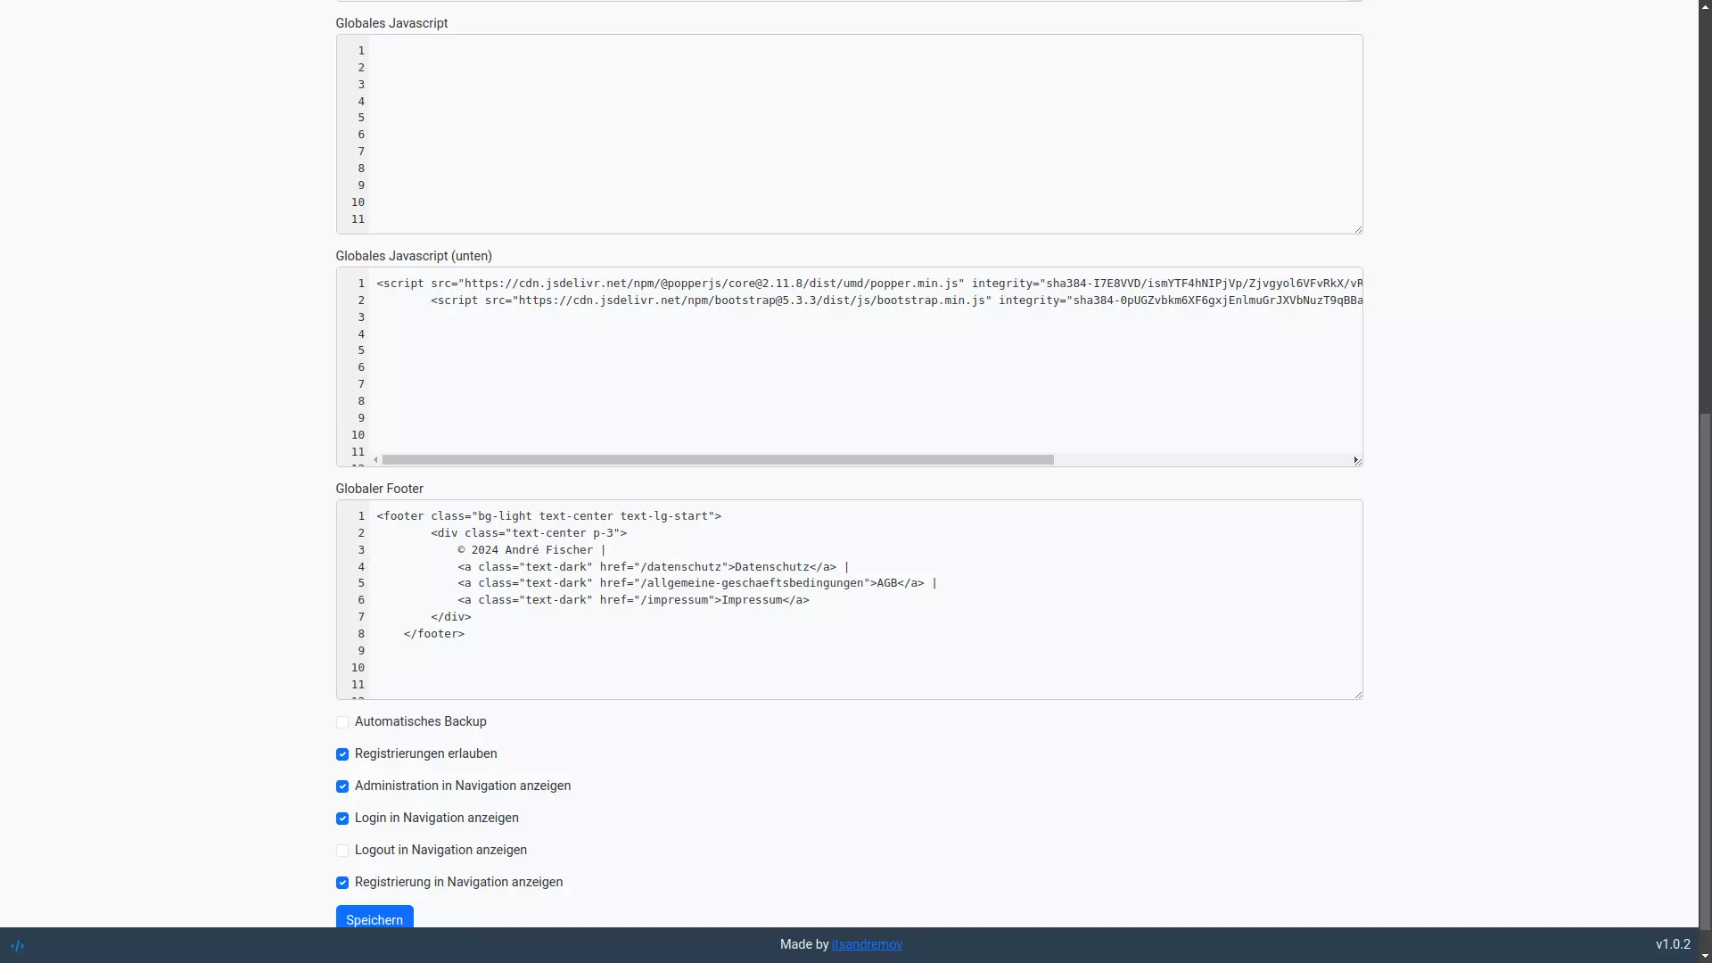Click the right scroll arrow in Javascript (unten) editor
This screenshot has height=963, width=1712.
(1355, 460)
